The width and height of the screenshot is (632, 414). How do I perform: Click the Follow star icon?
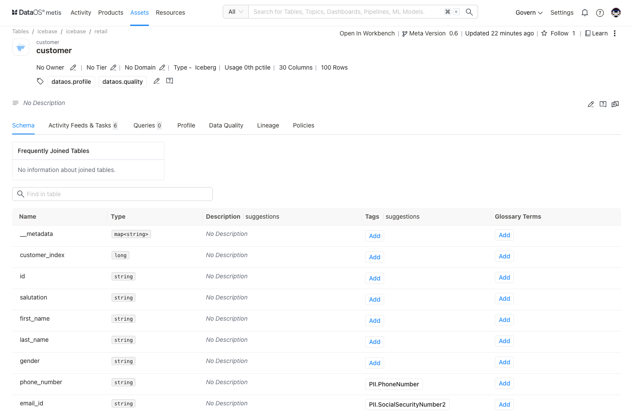(x=544, y=33)
